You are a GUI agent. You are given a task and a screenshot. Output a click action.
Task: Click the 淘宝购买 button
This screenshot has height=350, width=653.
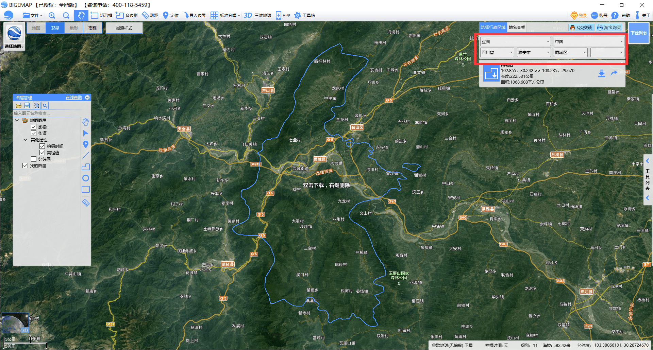point(609,27)
